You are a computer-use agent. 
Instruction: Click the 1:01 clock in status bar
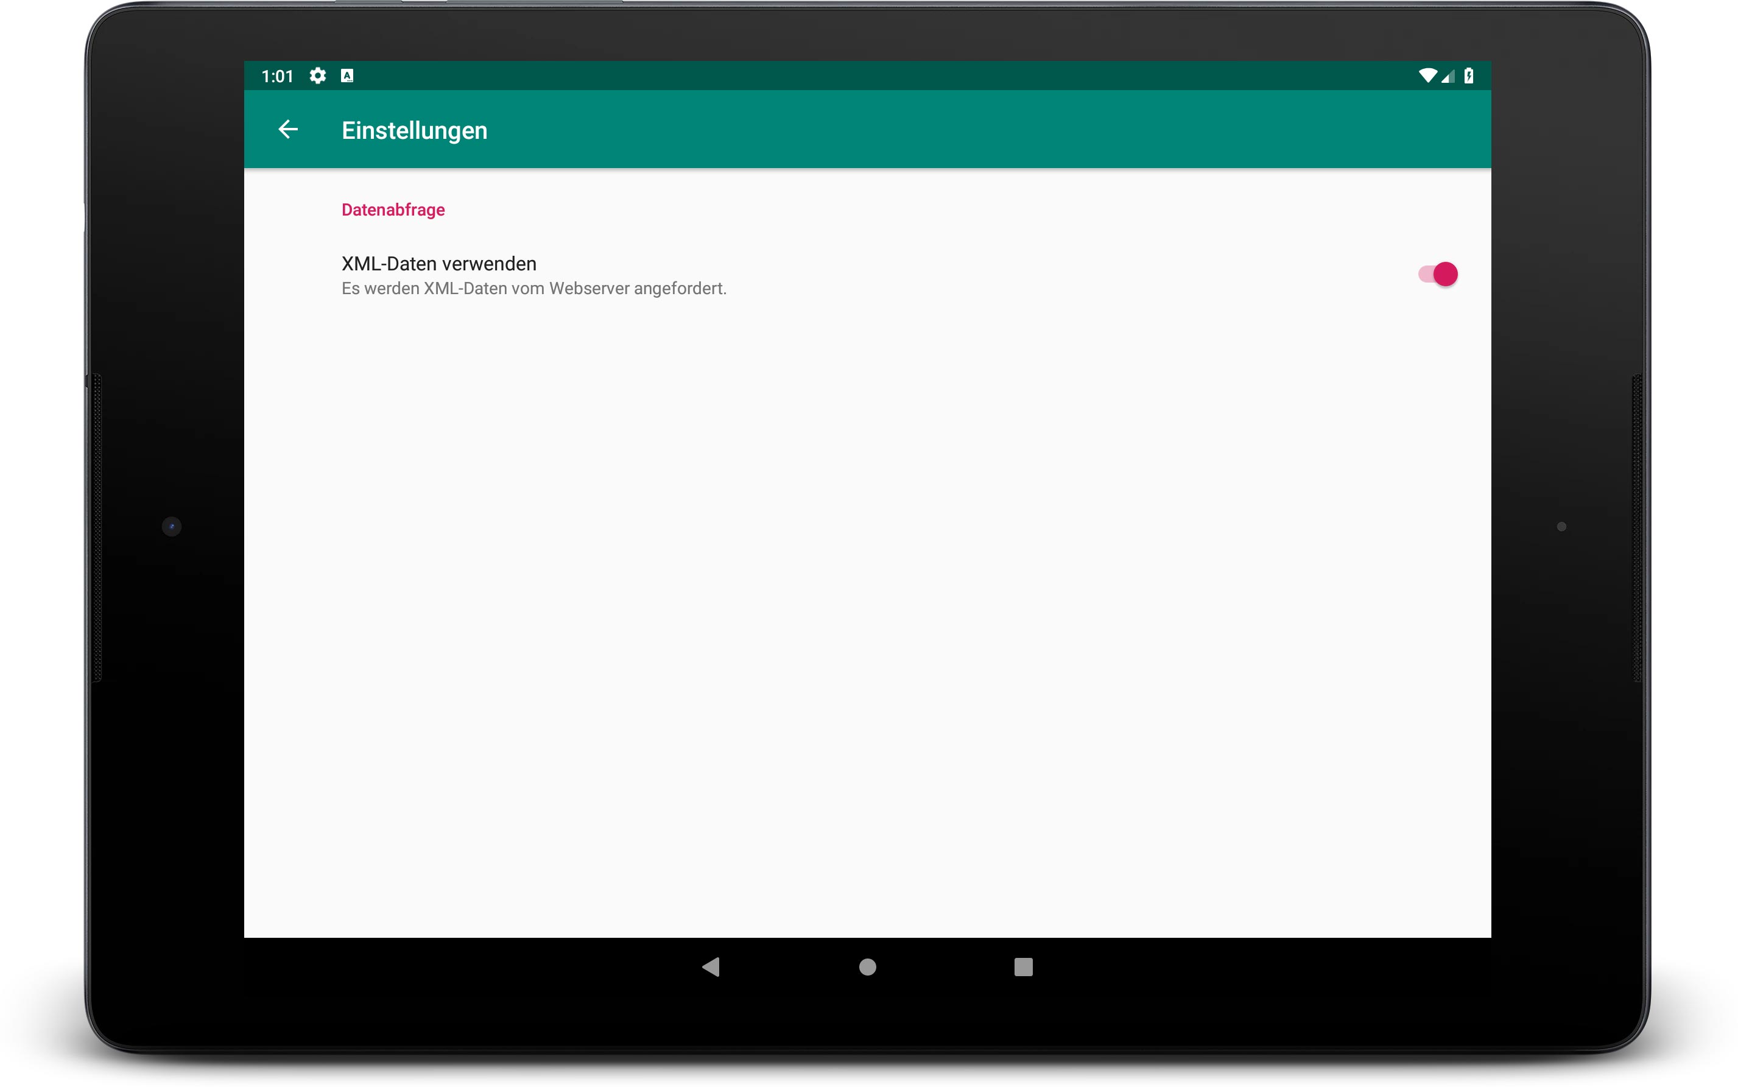(x=278, y=76)
